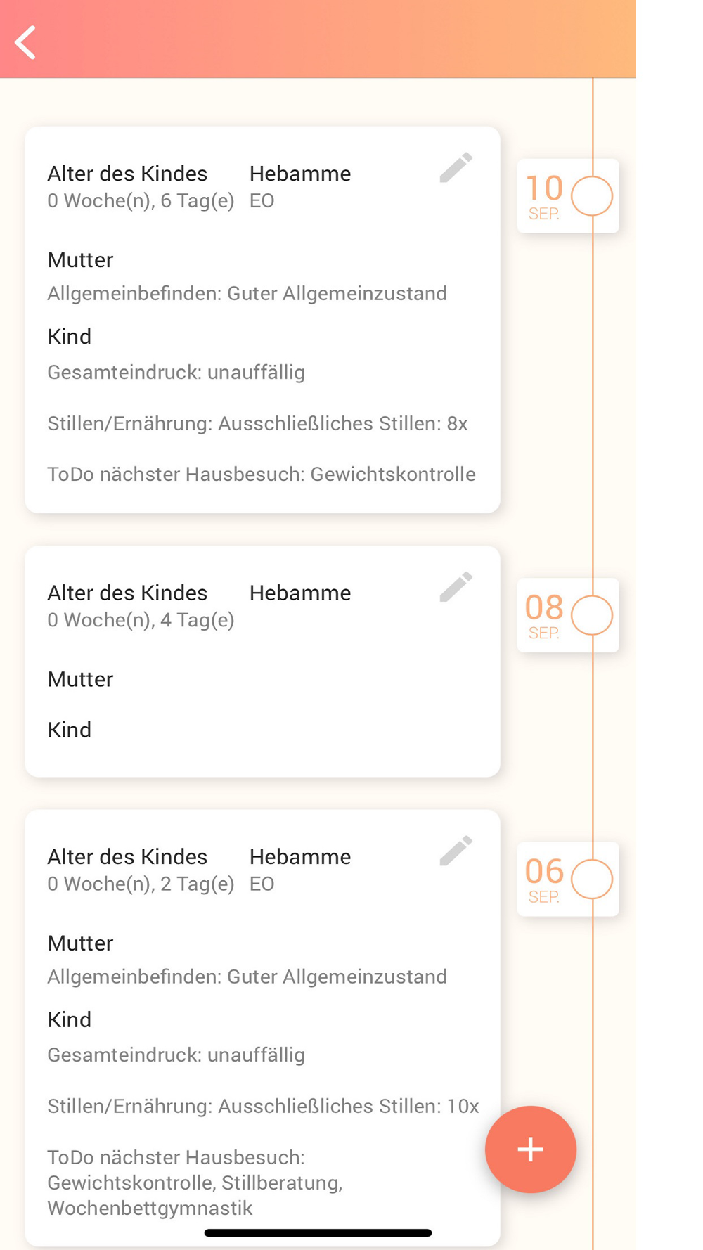The width and height of the screenshot is (703, 1250).
Task: Tap the Stillen: 10x feeding line
Action: tap(263, 1106)
